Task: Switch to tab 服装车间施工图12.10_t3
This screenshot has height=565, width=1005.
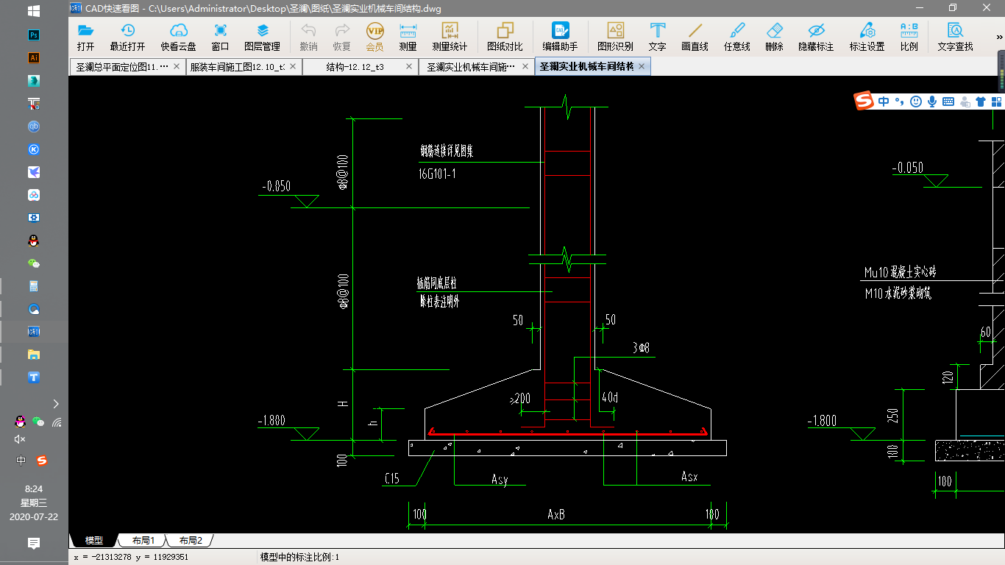Action: [x=243, y=67]
